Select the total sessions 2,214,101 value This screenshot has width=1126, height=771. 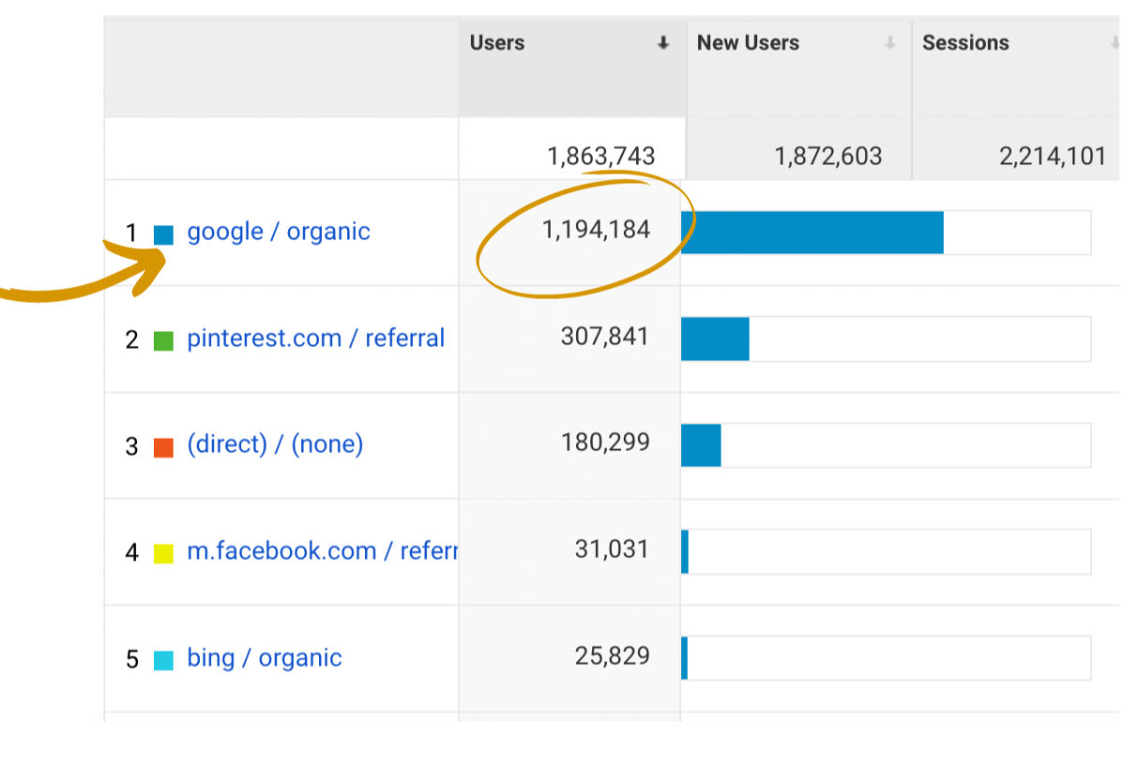[1053, 156]
